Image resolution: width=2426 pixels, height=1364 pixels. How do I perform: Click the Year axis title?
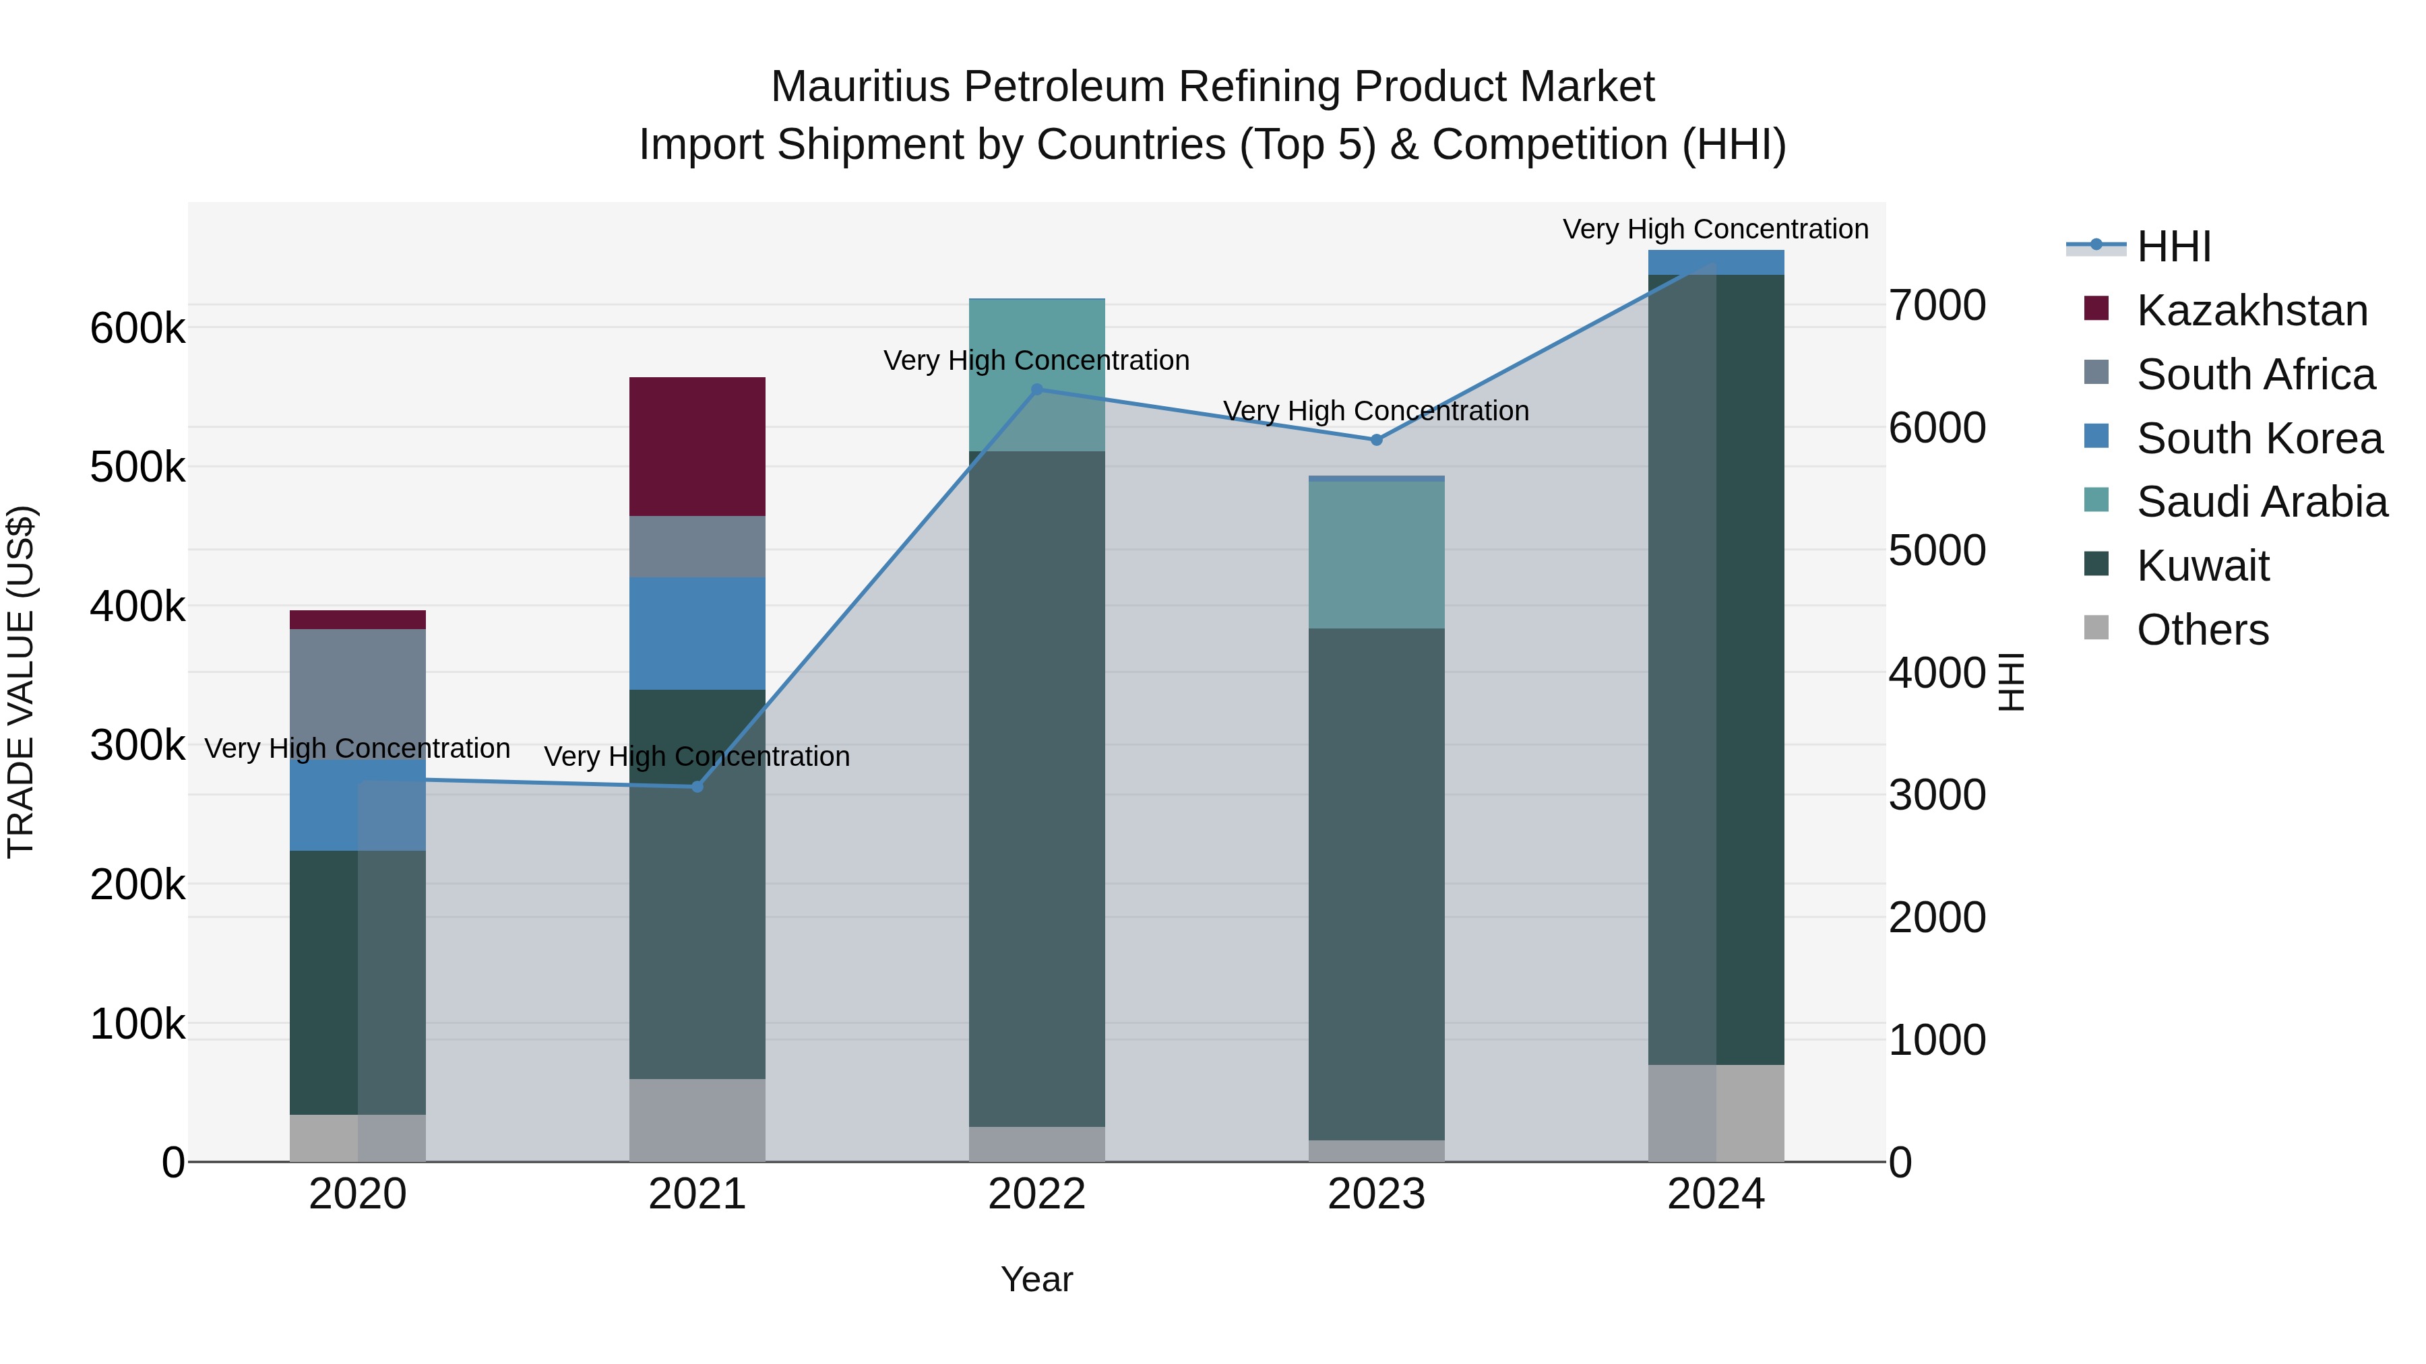[1037, 1279]
